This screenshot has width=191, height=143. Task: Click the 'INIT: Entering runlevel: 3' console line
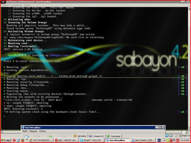point(23,109)
